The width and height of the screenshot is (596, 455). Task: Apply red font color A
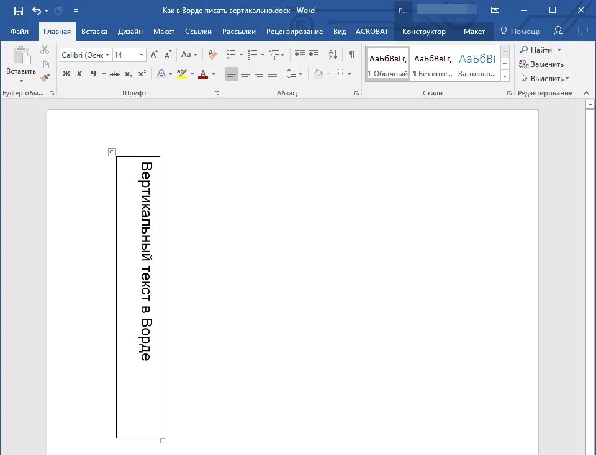(x=203, y=74)
